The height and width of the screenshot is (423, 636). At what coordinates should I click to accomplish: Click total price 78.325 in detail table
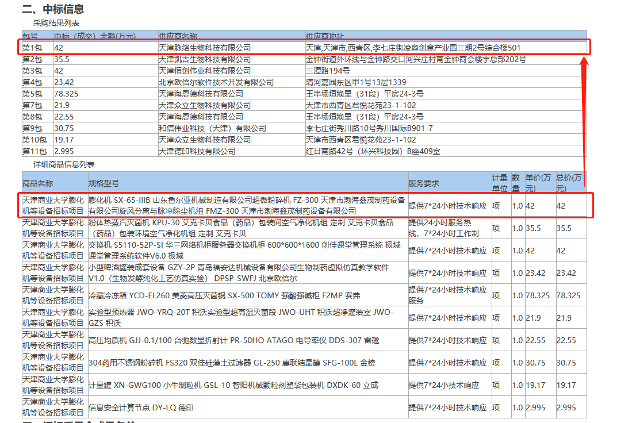568,295
